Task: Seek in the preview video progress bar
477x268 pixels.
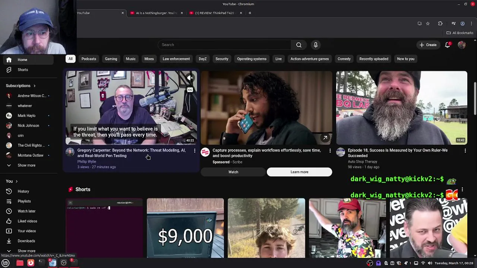Action: pos(132,144)
